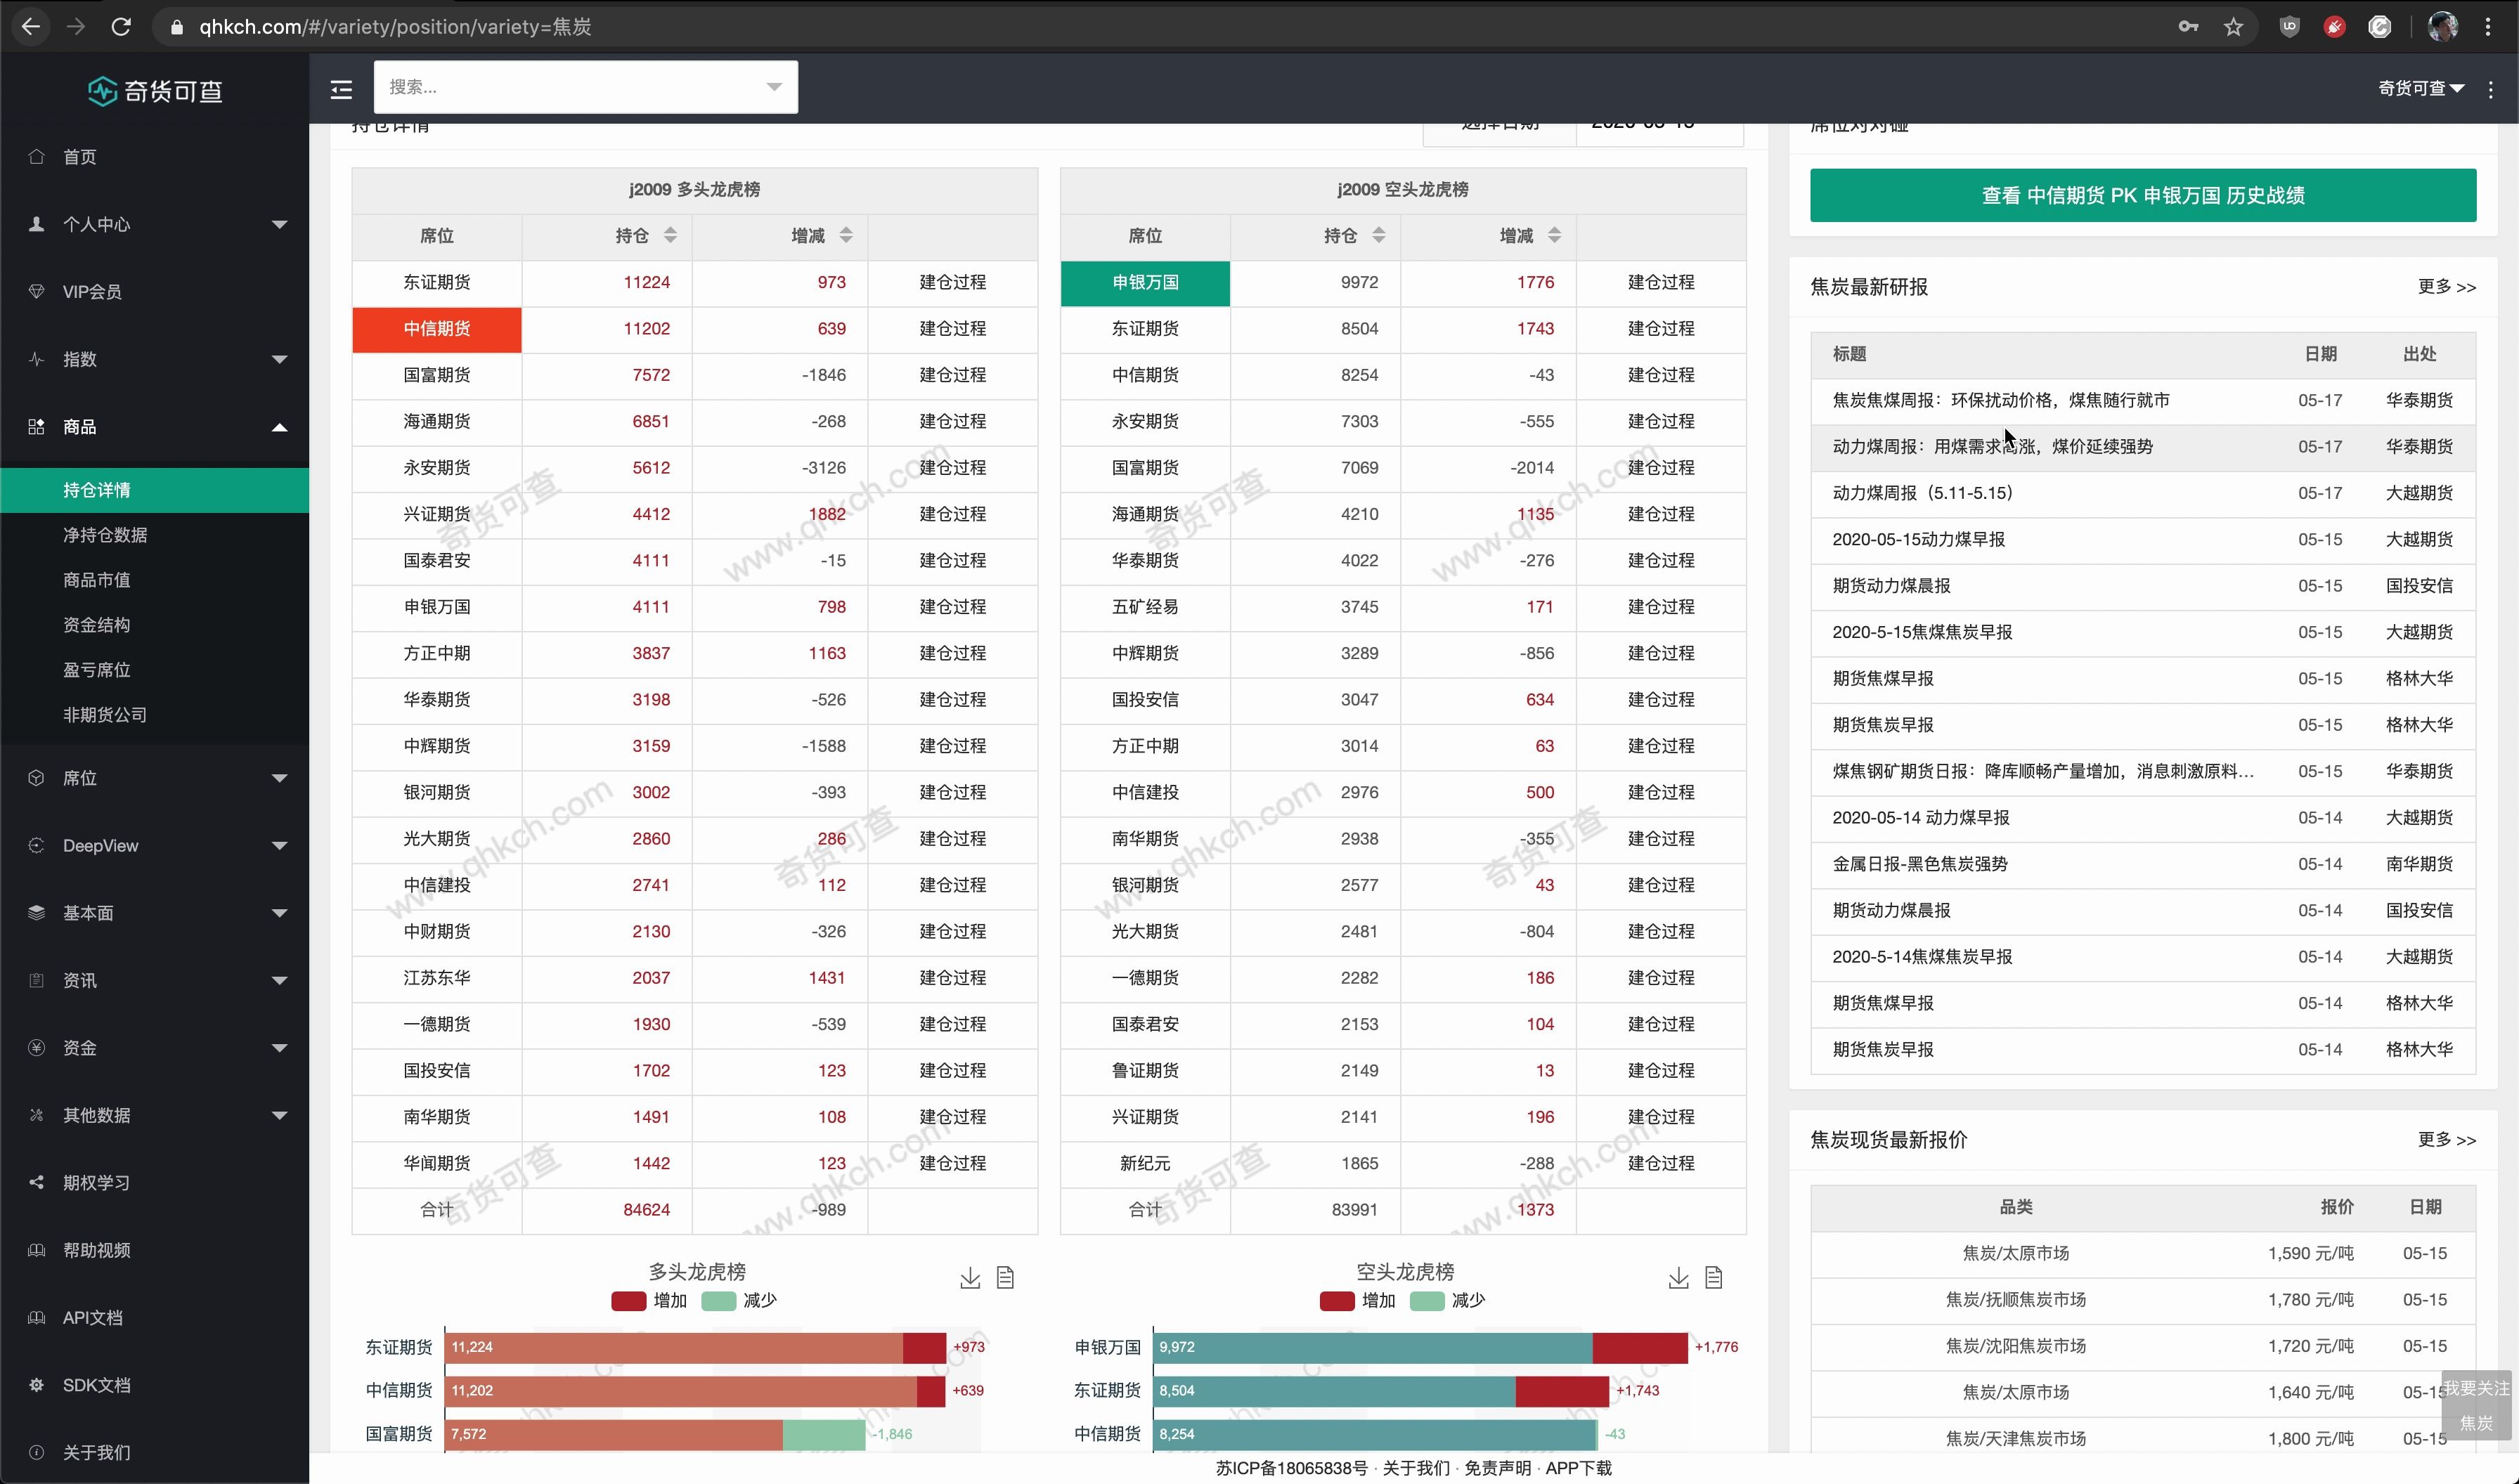This screenshot has width=2519, height=1484.
Task: Bookmark this page with star icon
Action: coord(2233,27)
